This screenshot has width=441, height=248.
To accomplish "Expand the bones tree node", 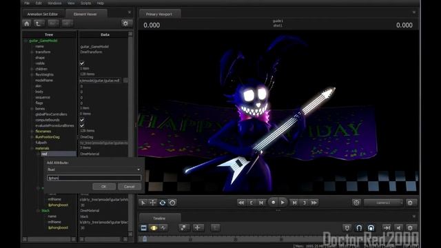I will (32, 109).
